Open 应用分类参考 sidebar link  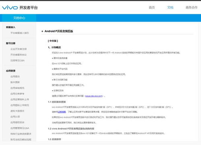click(17, 94)
